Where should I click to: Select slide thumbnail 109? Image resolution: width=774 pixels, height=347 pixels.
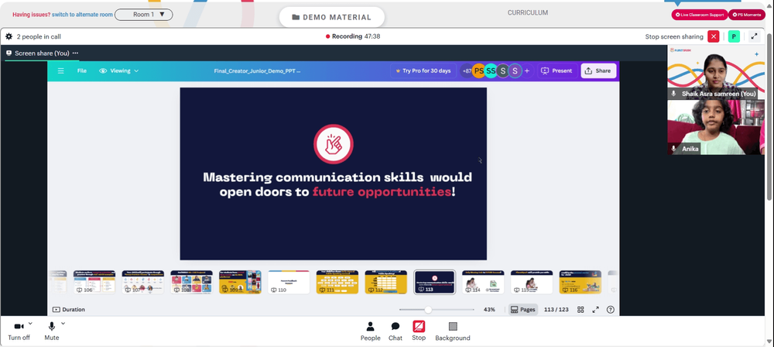[x=240, y=282]
